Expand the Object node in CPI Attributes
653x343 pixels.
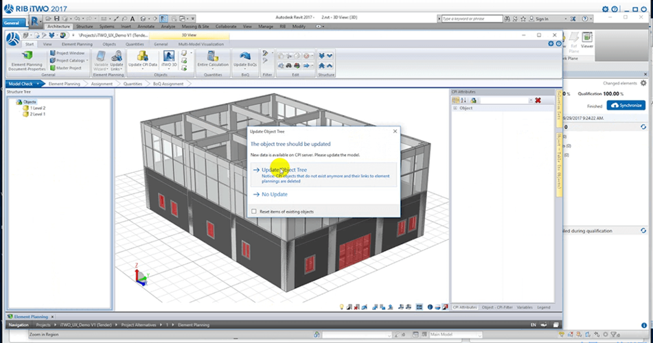click(x=455, y=108)
